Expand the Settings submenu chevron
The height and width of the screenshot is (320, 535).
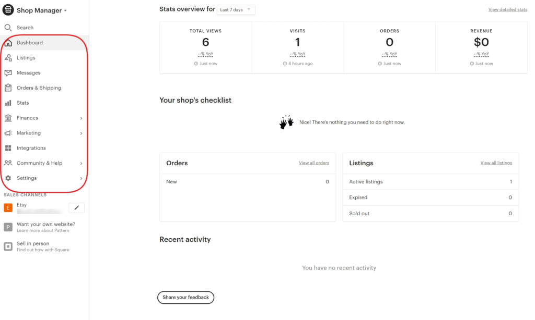click(x=81, y=178)
